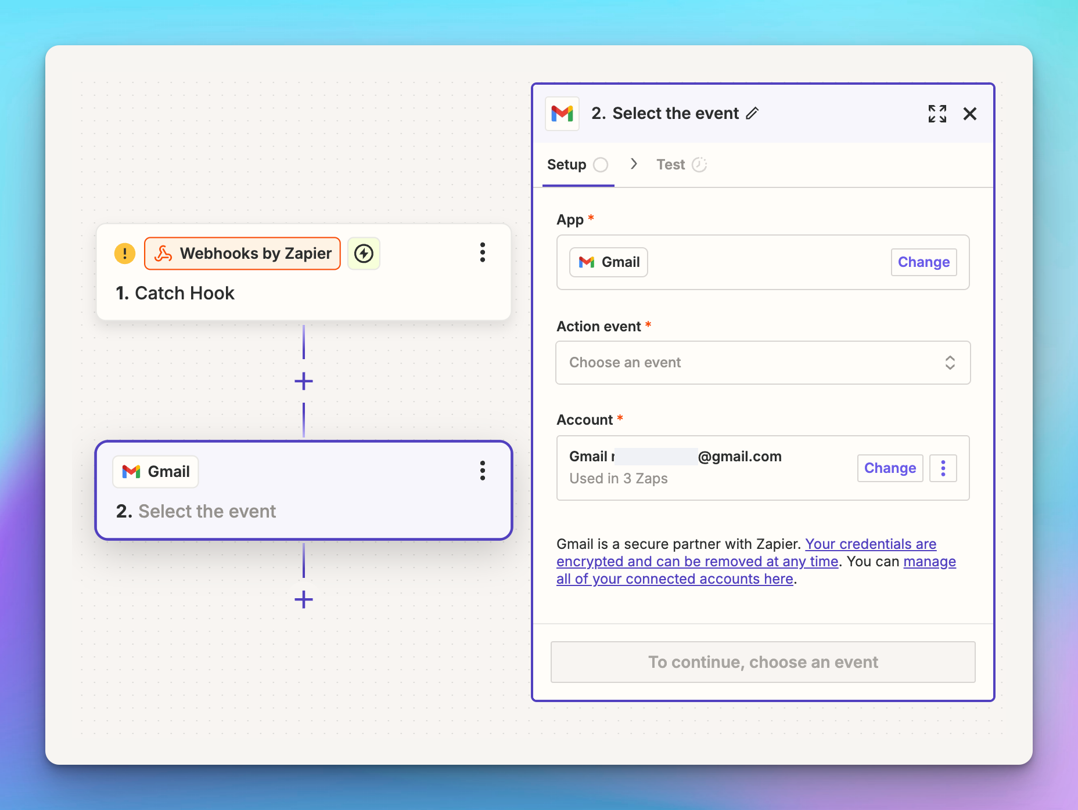Add a step between Catch Hook and Gmail
This screenshot has width=1078, height=810.
click(304, 381)
